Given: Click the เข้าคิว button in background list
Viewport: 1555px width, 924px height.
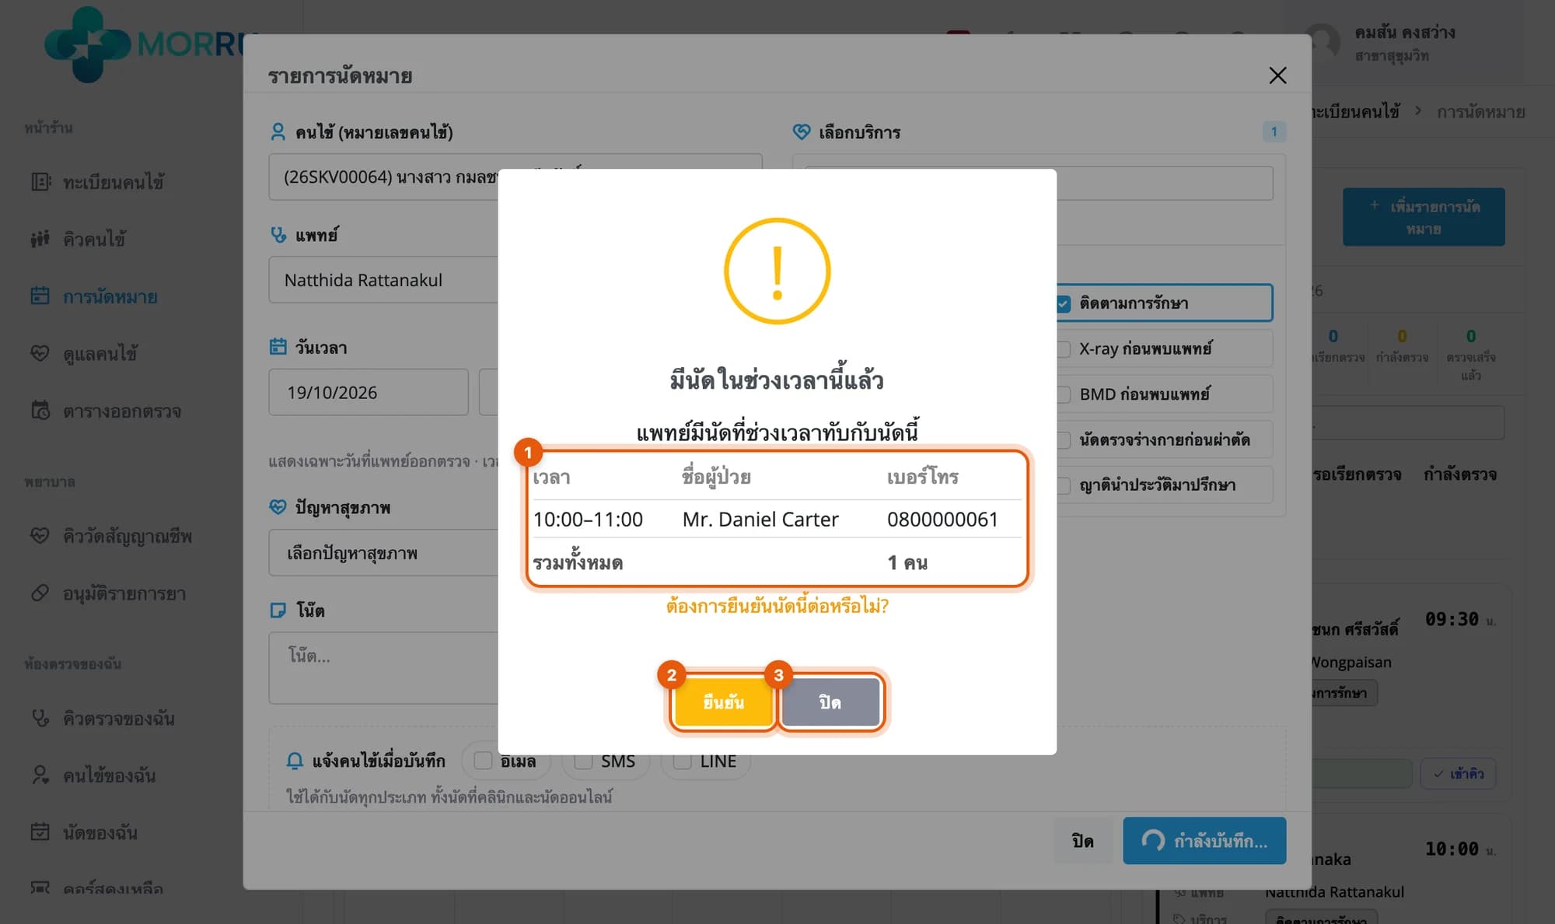Looking at the screenshot, I should pyautogui.click(x=1458, y=774).
